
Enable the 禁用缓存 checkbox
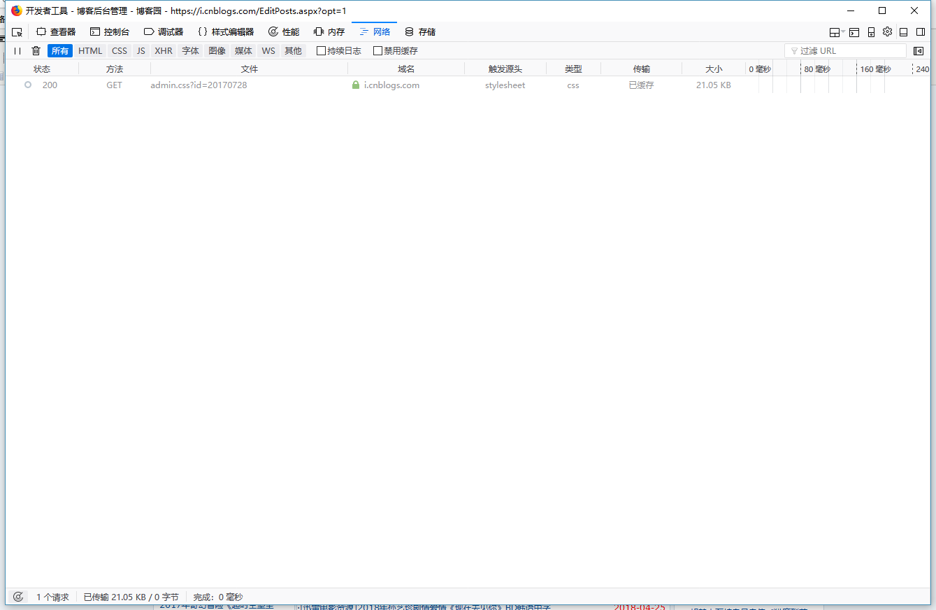click(x=378, y=51)
